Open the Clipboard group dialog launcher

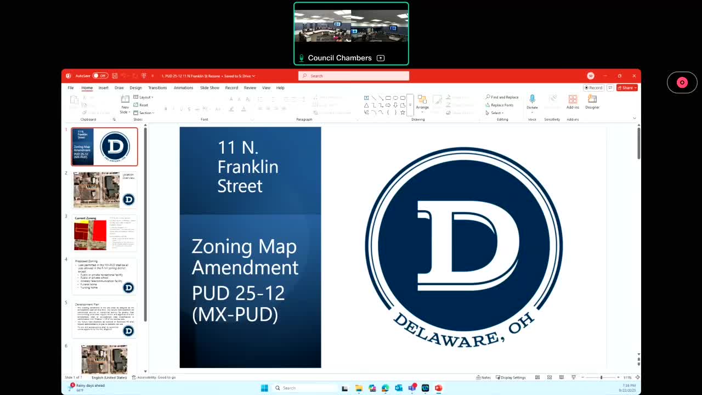pyautogui.click(x=114, y=119)
